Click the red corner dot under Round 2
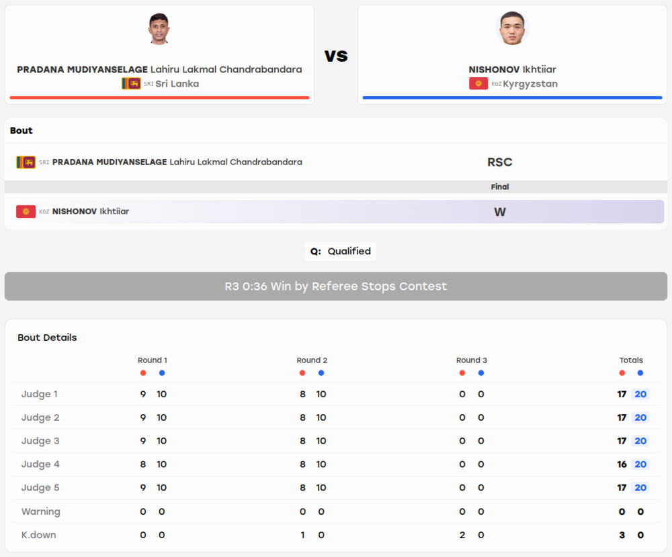The height and width of the screenshot is (557, 672). point(302,373)
